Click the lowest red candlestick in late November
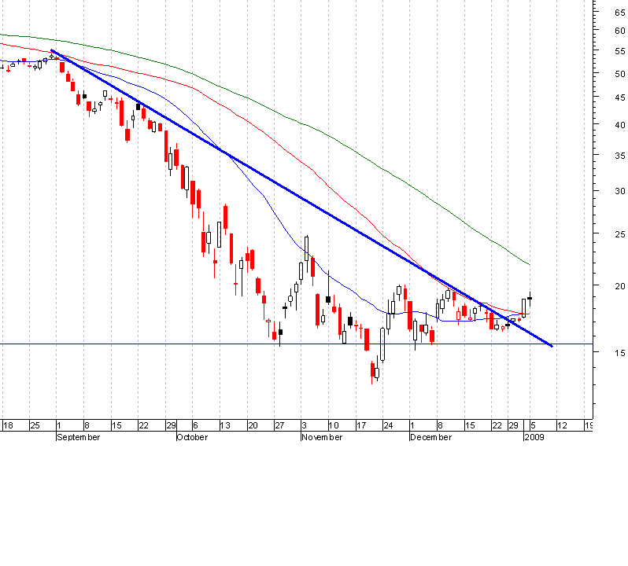 (x=372, y=370)
